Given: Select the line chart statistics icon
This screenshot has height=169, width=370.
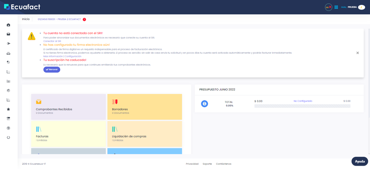Looking at the screenshot, I should point(8,71).
